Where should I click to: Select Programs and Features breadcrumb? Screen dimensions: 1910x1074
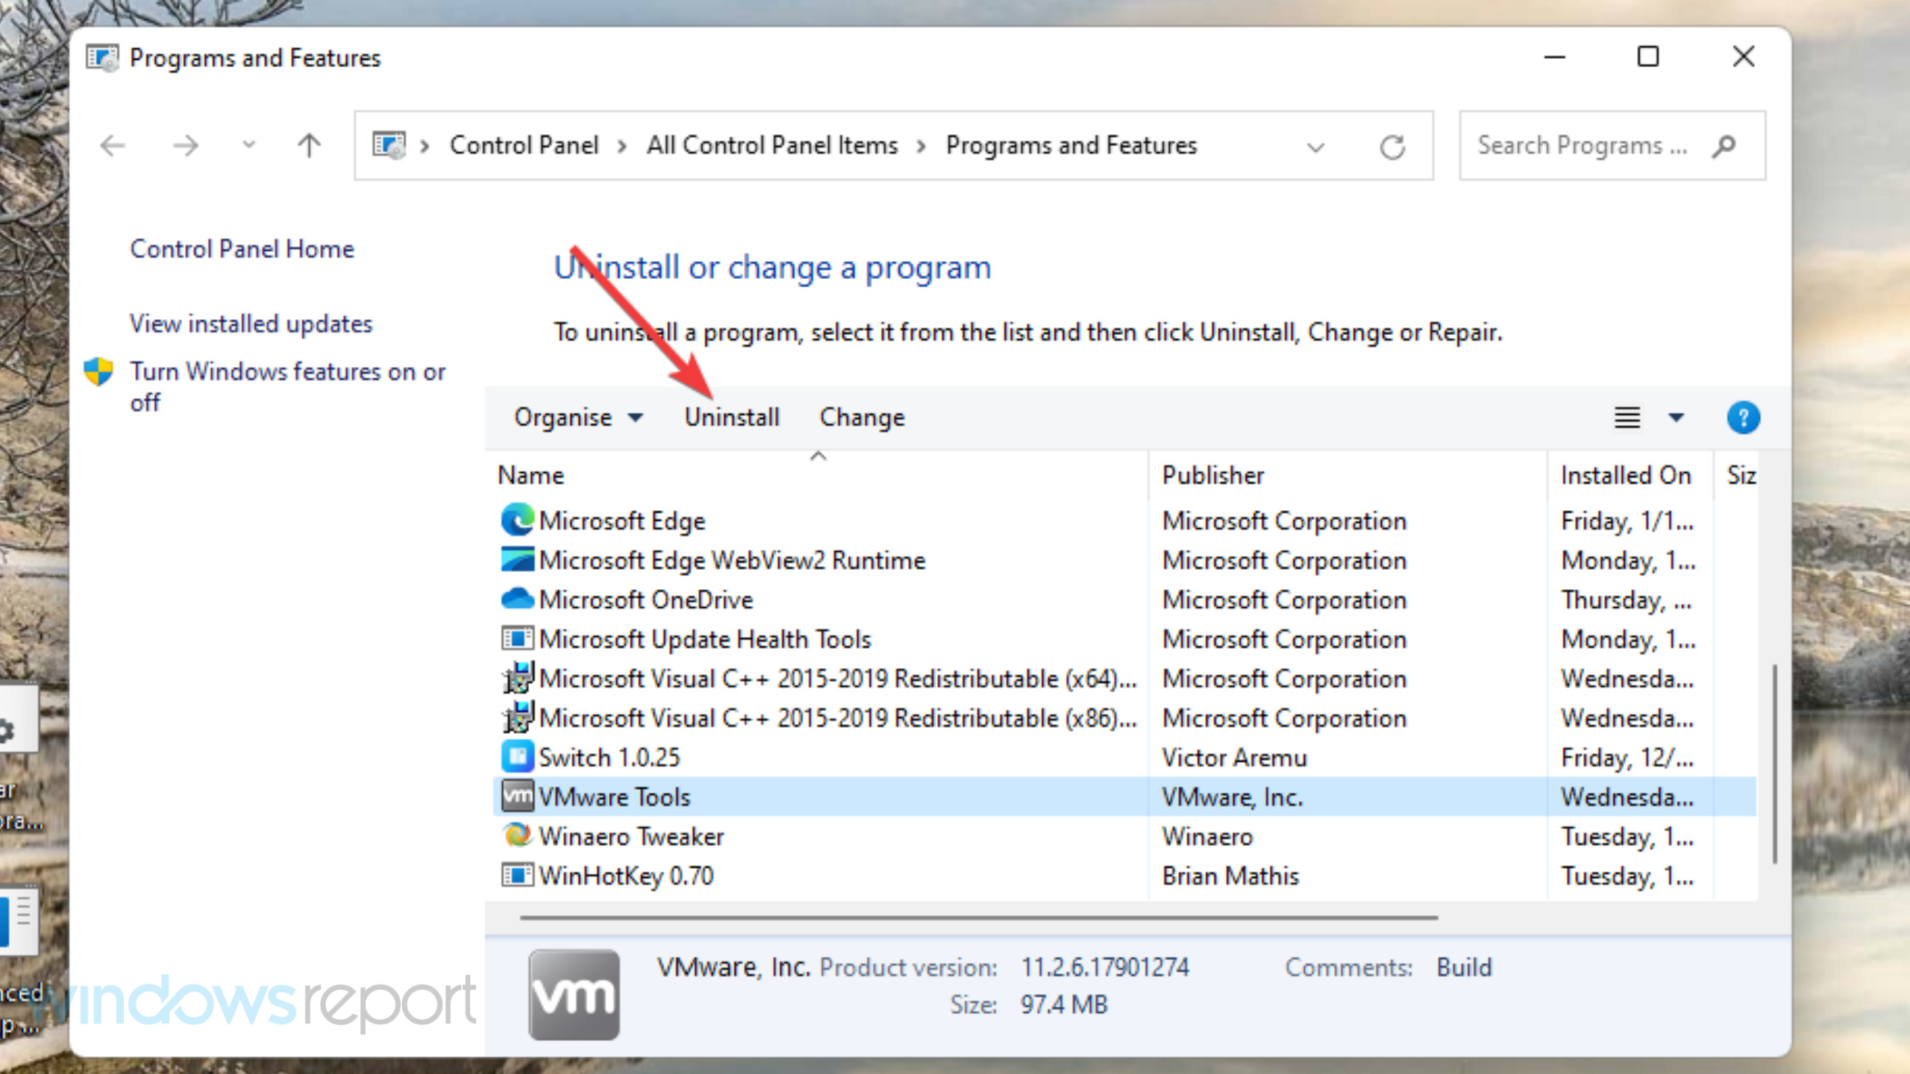coord(1071,145)
